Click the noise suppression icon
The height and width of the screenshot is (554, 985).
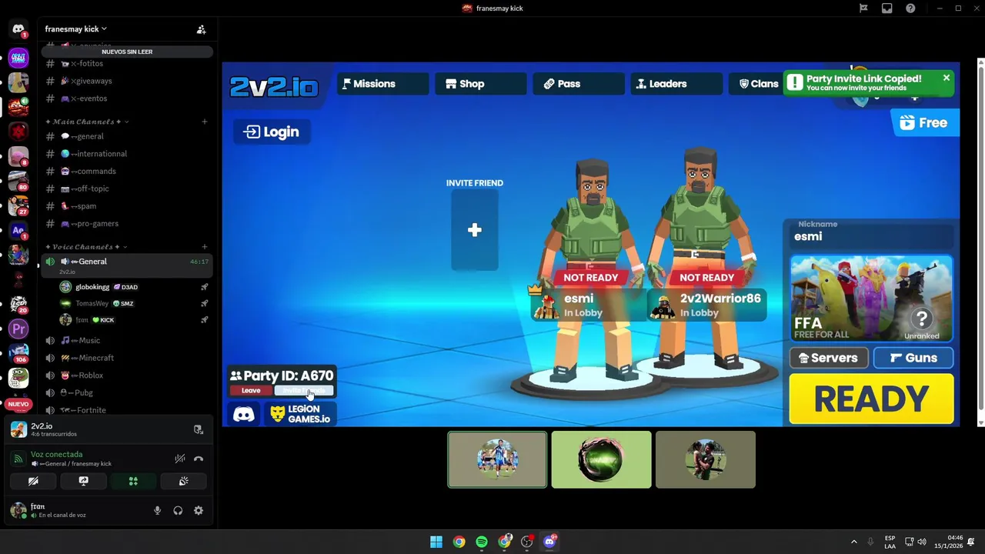tap(179, 459)
